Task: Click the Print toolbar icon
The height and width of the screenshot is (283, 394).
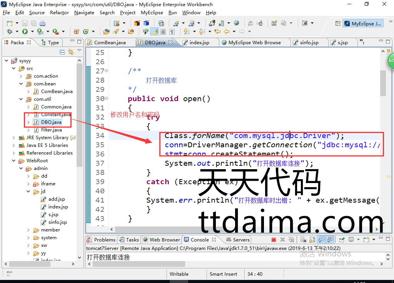Action: [42, 23]
